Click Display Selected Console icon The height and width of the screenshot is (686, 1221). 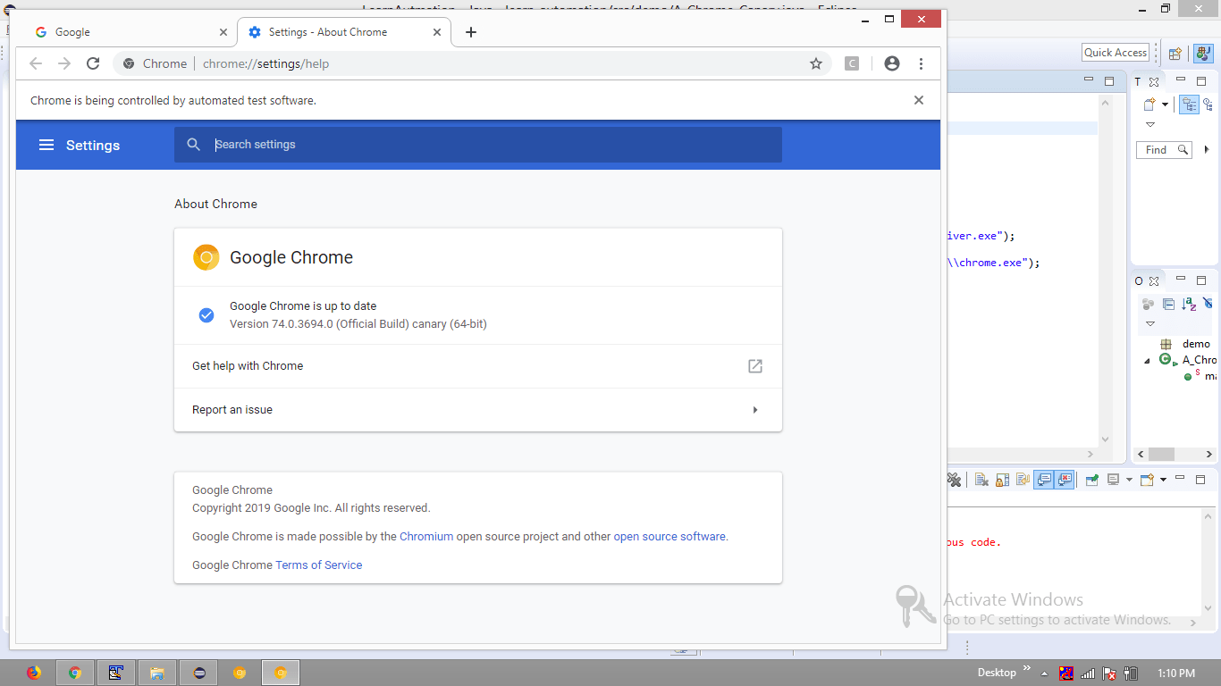[x=1113, y=480]
